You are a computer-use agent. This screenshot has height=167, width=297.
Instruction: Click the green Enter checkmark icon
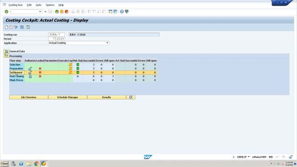coord(6,12)
